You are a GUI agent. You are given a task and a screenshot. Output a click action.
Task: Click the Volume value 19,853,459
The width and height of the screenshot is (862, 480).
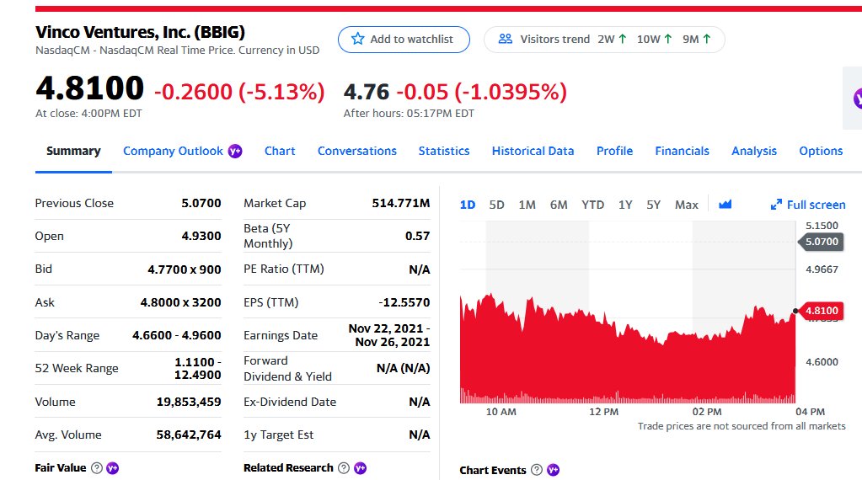(189, 402)
